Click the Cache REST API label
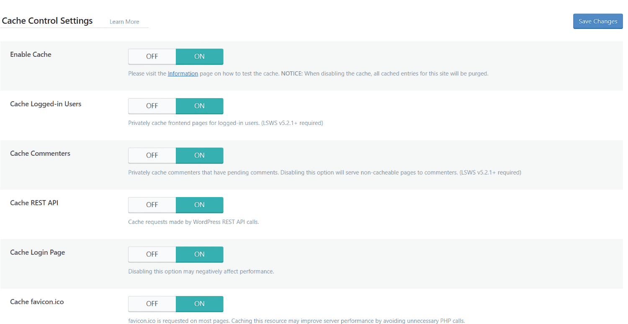The height and width of the screenshot is (324, 628). (34, 203)
